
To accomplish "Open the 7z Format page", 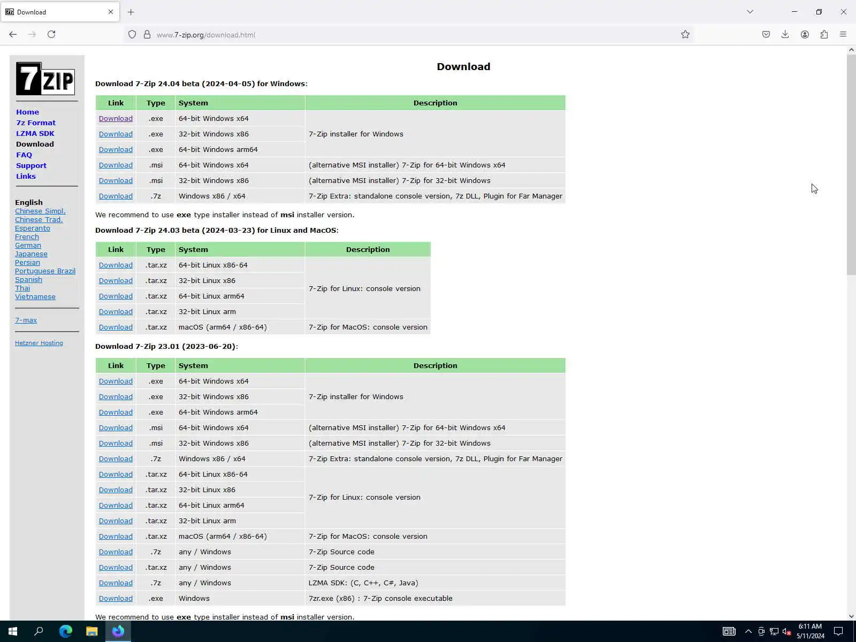I will (36, 123).
